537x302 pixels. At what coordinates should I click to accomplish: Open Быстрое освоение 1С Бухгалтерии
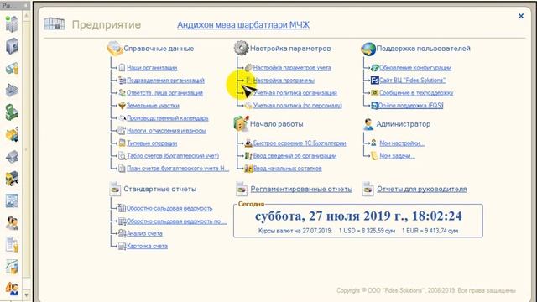pyautogui.click(x=300, y=143)
